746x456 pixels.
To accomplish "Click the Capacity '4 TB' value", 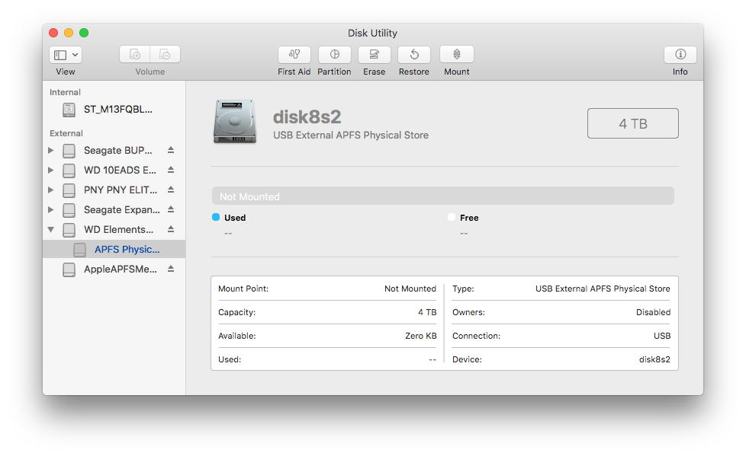I will coord(427,312).
